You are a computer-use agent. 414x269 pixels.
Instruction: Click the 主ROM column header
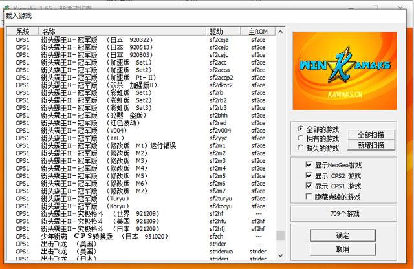[259, 31]
